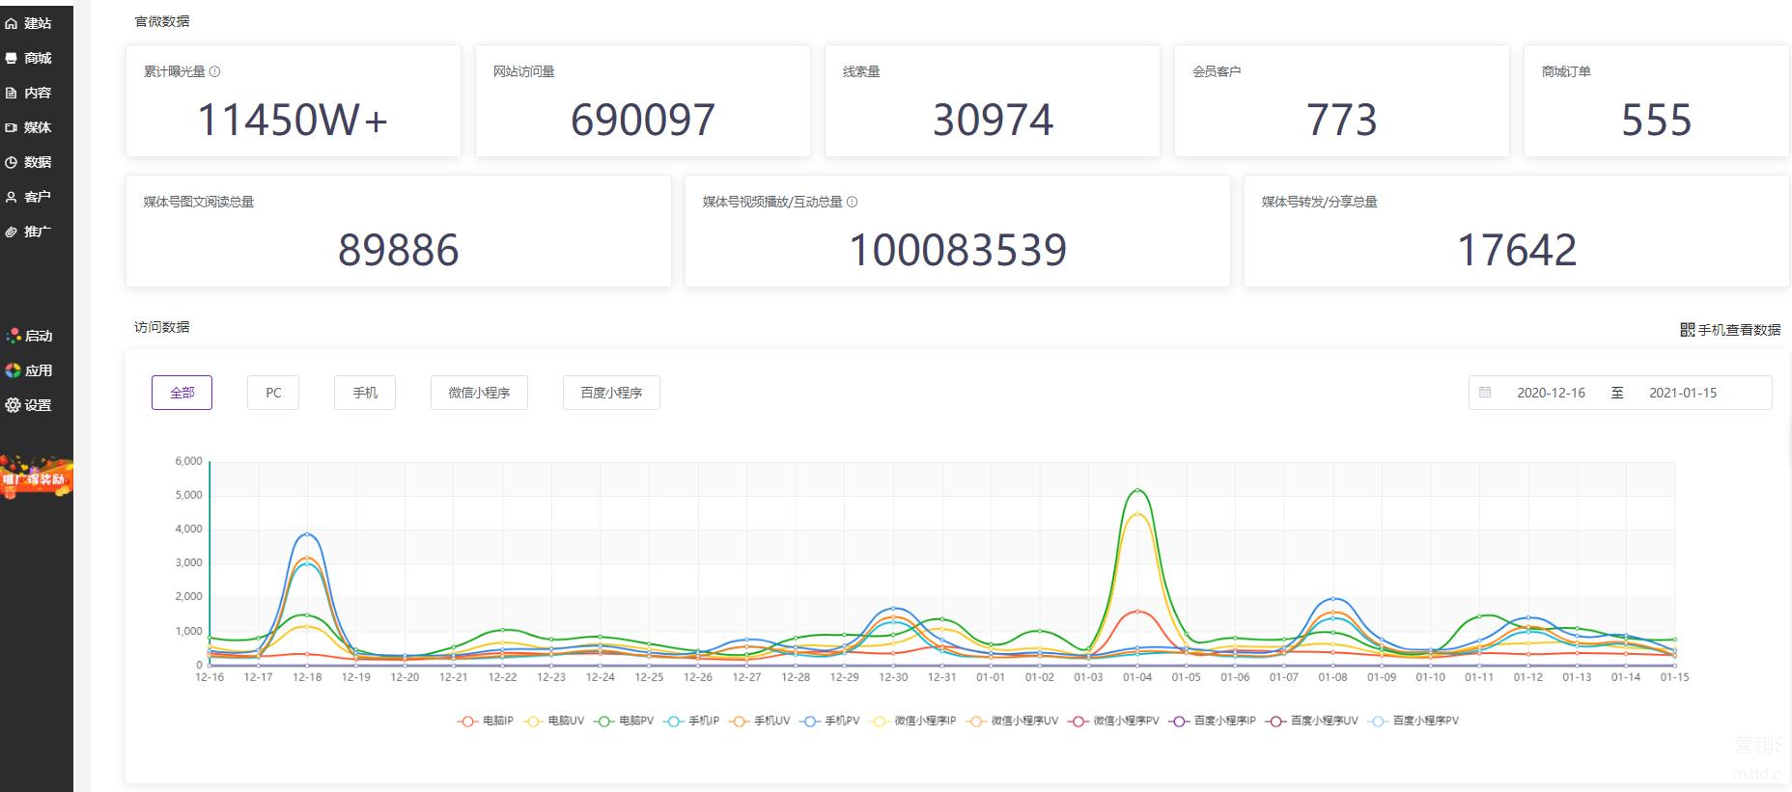Open the 媒体 video camera icon
1792x792 pixels.
pyautogui.click(x=12, y=127)
